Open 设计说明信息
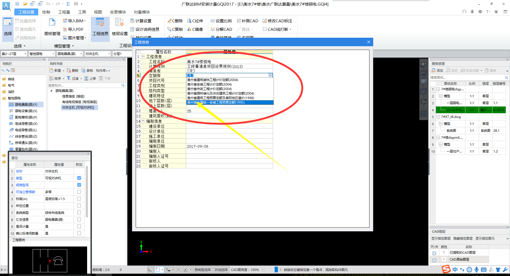This screenshot has height=276, width=510. pyautogui.click(x=145, y=29)
